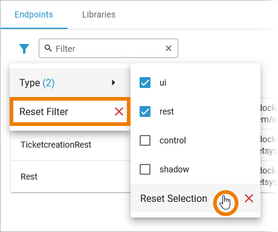Click the red X beside Reset Filter

click(x=119, y=111)
